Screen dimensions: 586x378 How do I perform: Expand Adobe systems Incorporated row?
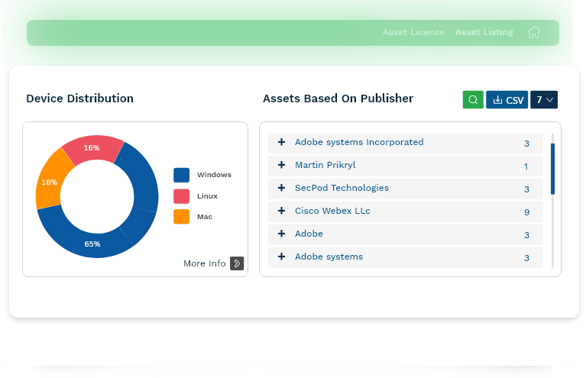(x=281, y=142)
